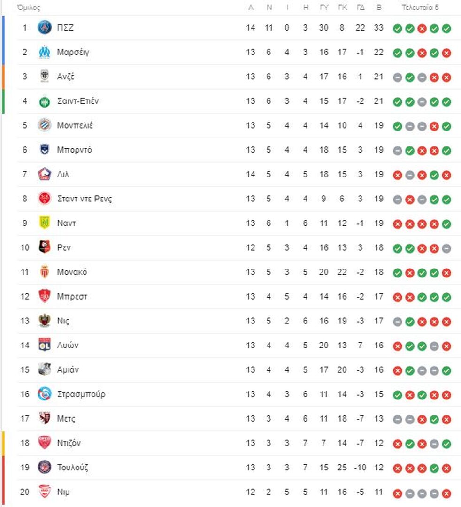Open the Μπορντό team name link

click(74, 150)
